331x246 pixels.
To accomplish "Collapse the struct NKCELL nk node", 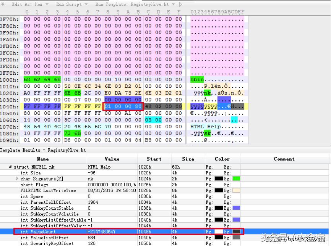I will click(x=10, y=167).
